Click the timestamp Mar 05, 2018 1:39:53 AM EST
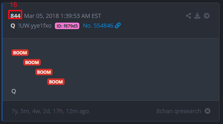 (x=63, y=16)
